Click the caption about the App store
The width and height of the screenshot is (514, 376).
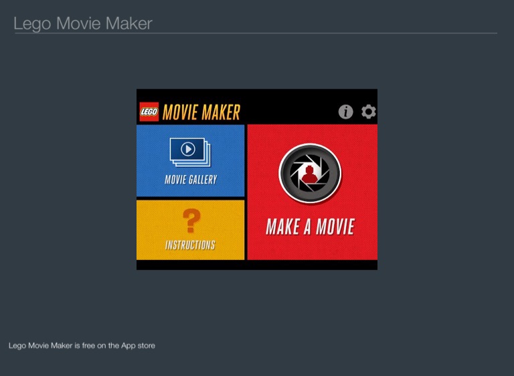[82, 346]
